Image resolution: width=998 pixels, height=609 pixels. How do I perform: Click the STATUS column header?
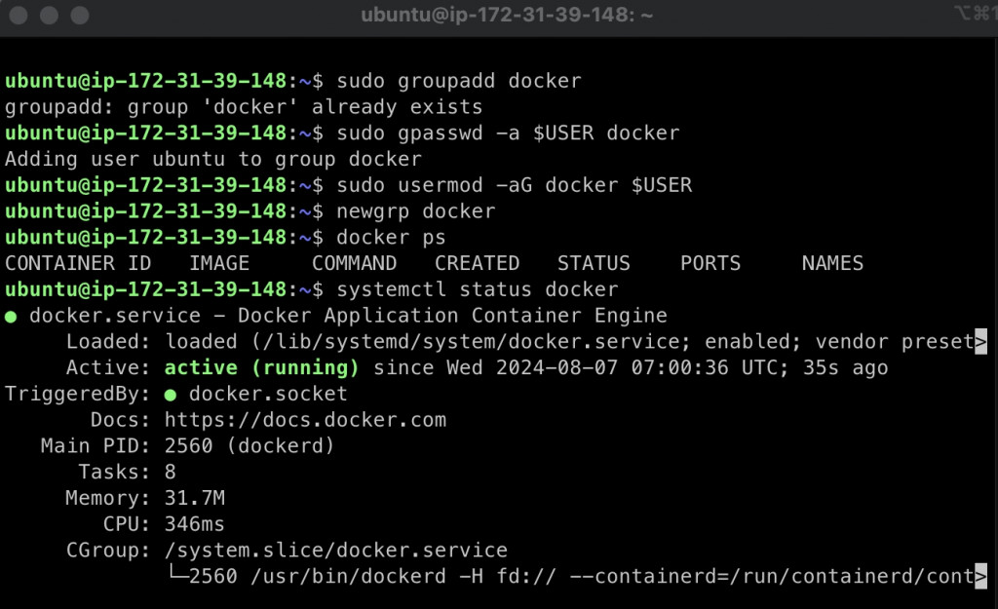pyautogui.click(x=594, y=263)
